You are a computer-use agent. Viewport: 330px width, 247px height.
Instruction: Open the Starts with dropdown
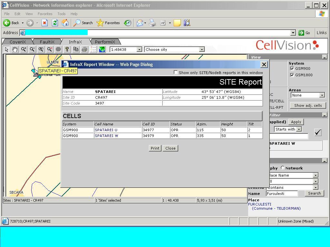point(299,129)
